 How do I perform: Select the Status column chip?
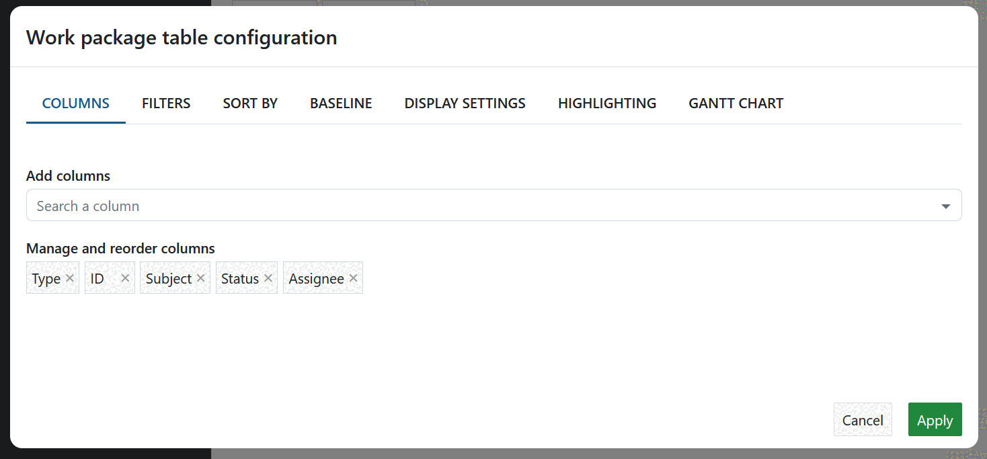click(239, 277)
